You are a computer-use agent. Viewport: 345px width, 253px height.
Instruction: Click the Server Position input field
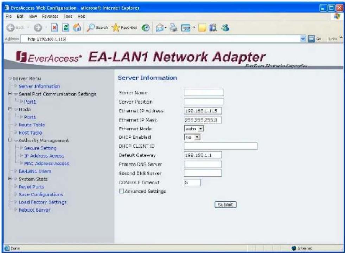click(204, 102)
